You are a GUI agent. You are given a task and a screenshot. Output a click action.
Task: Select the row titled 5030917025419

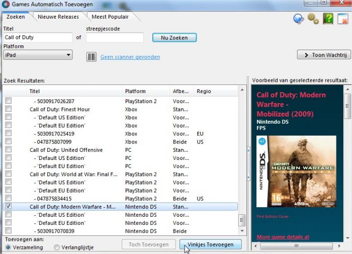120,134
